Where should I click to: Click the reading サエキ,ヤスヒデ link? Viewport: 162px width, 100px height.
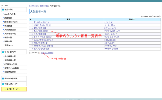pyautogui.click(x=111, y=34)
